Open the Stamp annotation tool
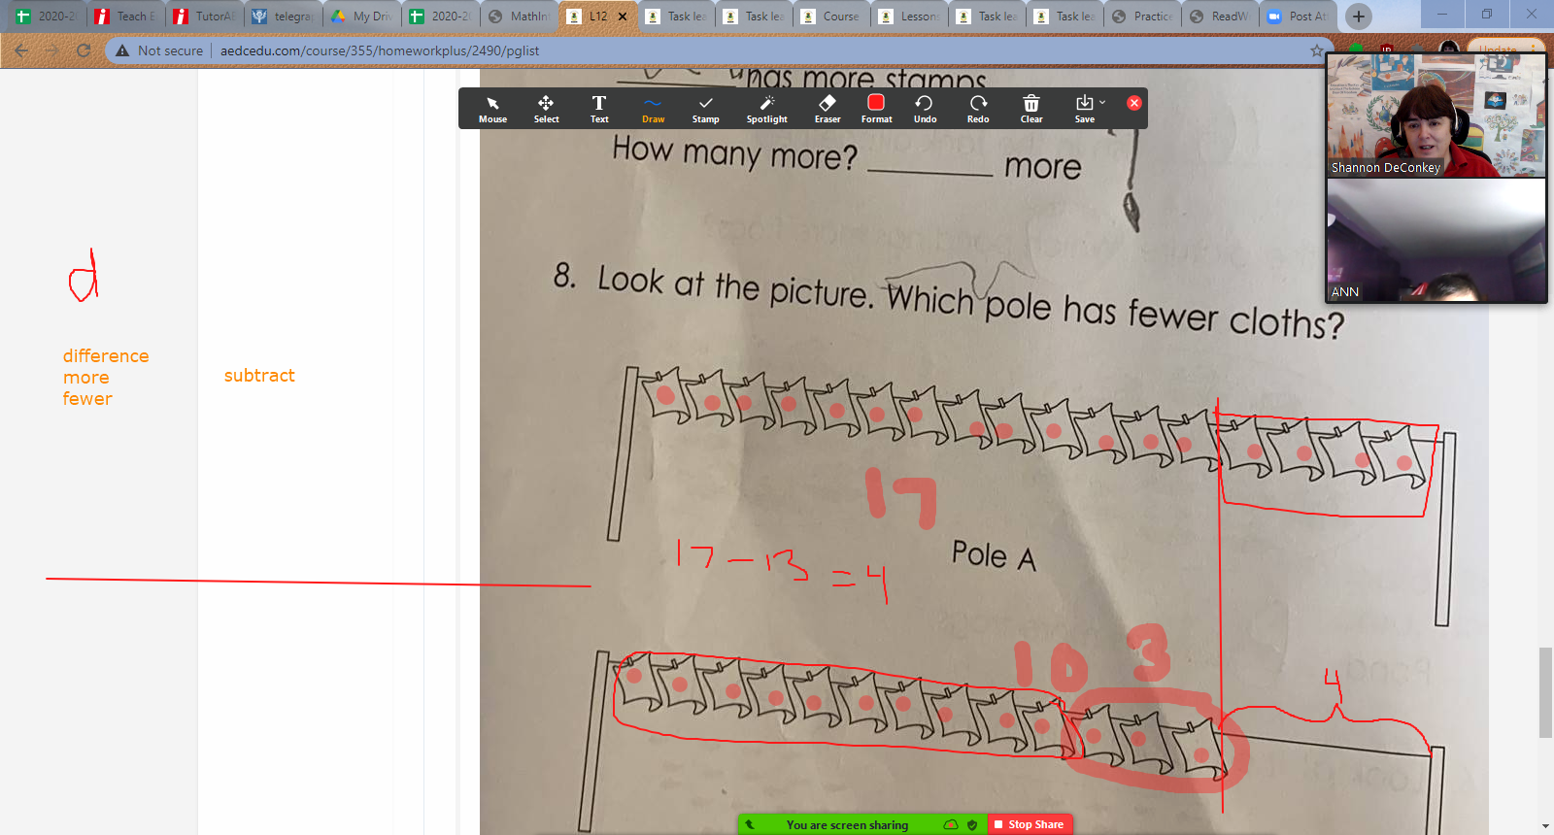The height and width of the screenshot is (835, 1554). click(706, 109)
